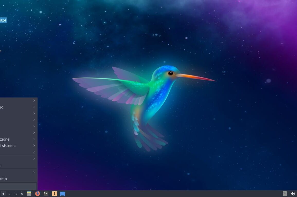
Task: Open the file manager from the taskbar
Action: (x=29, y=194)
